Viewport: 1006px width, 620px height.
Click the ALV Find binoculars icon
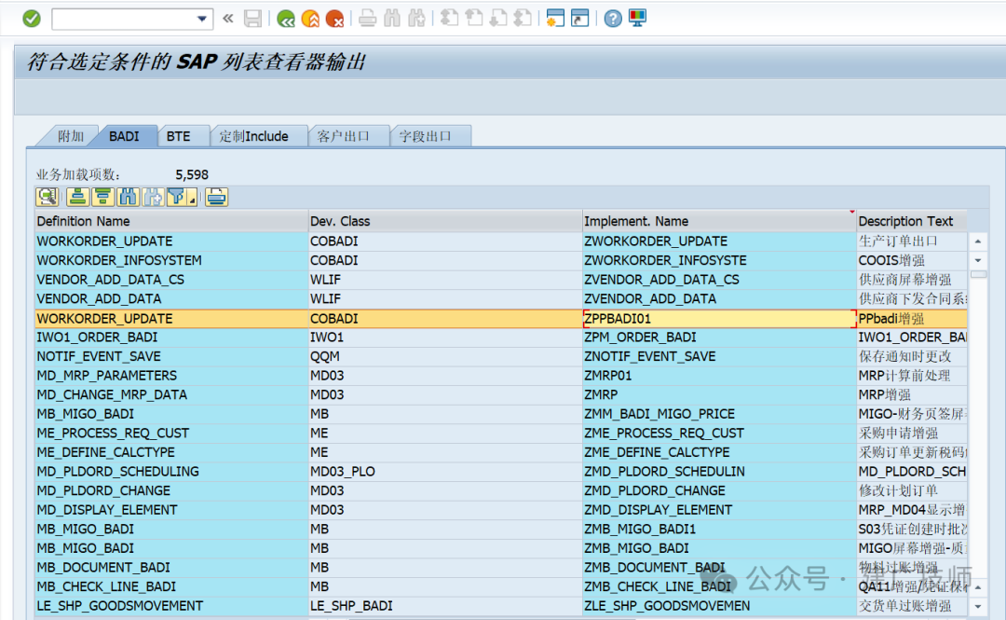(x=128, y=198)
